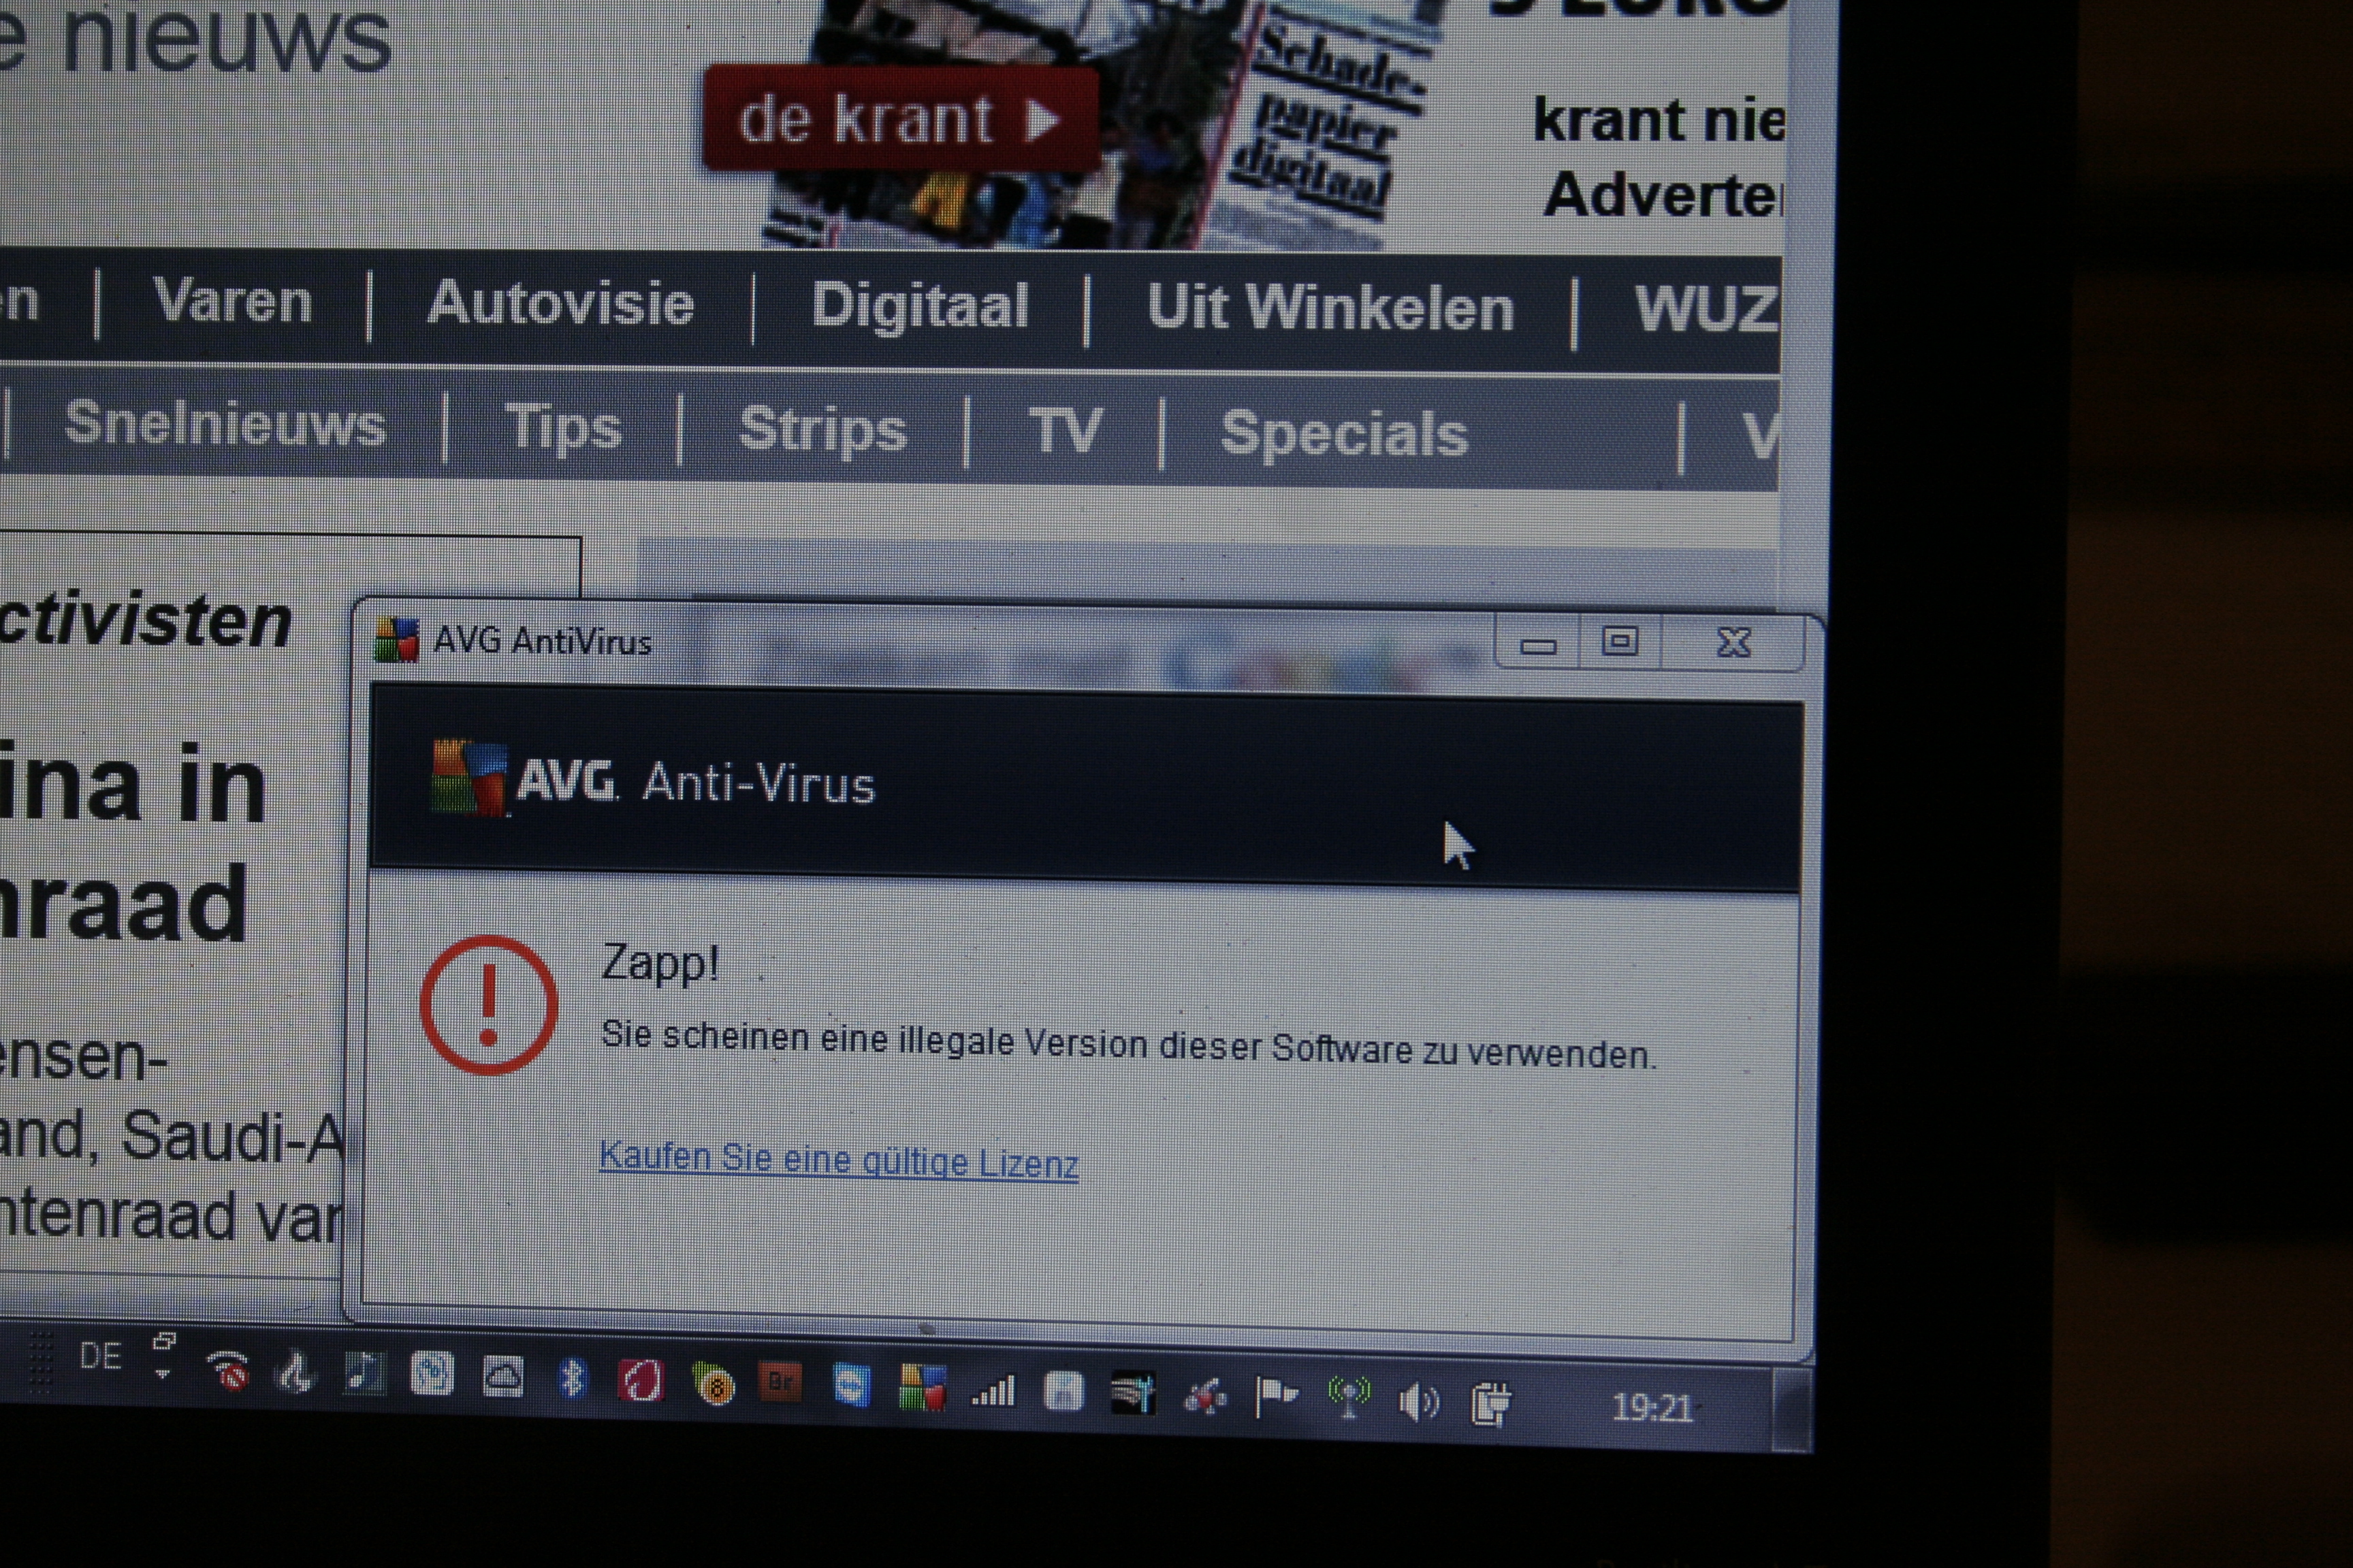This screenshot has width=2353, height=1568.
Task: Open the Strips section
Action: (x=822, y=430)
